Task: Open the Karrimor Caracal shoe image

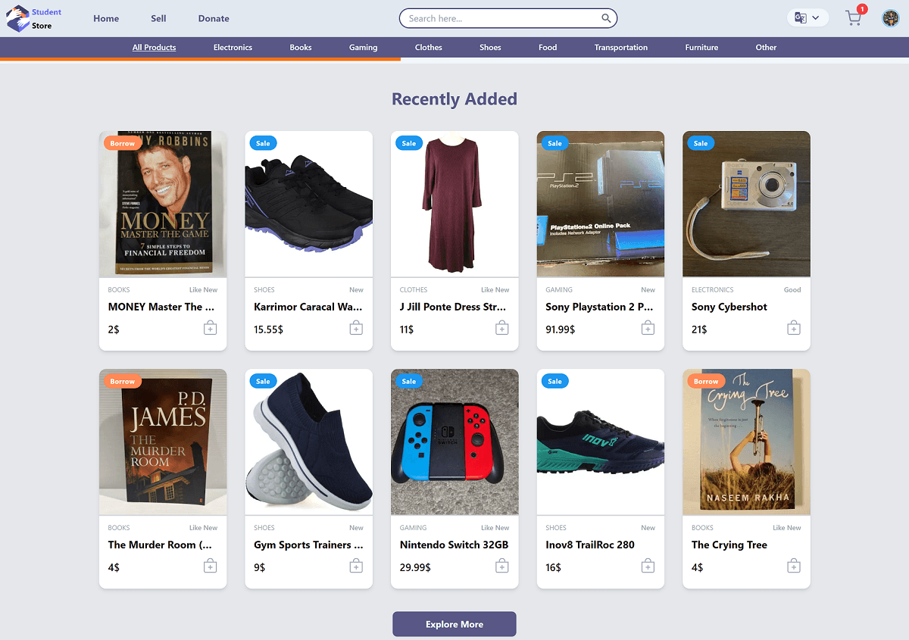Action: click(309, 204)
